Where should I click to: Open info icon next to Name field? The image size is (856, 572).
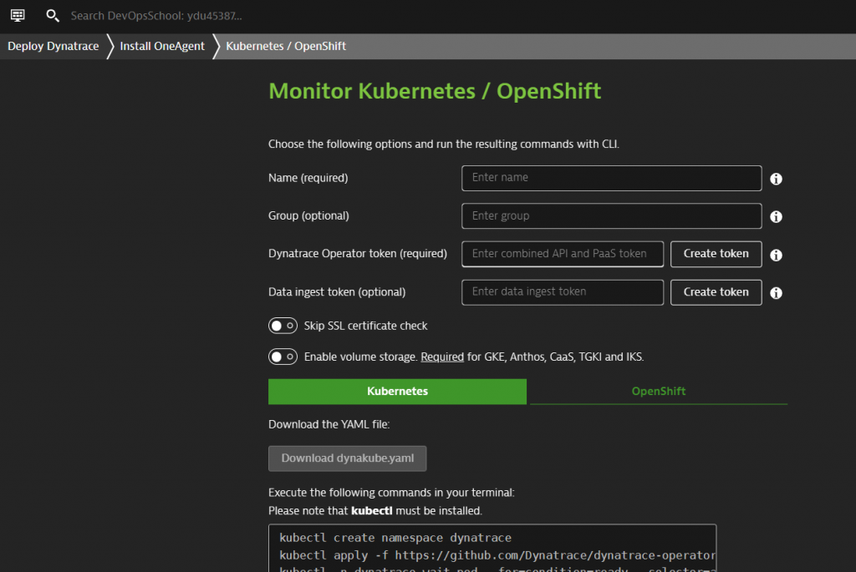[x=776, y=179]
